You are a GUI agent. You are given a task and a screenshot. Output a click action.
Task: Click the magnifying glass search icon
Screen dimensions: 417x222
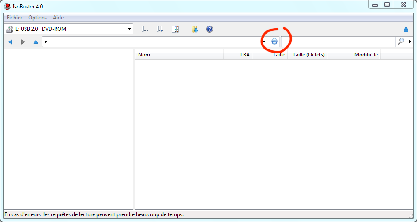pyautogui.click(x=401, y=41)
